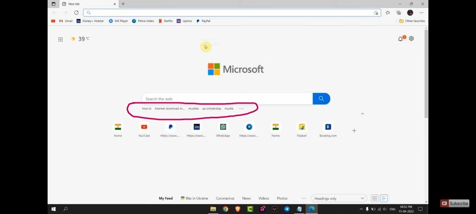Open the YouTube quick link tile
The image size is (476, 214).
(x=144, y=130)
